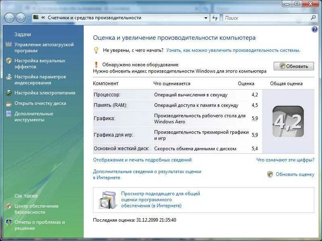322x241 pixels.
Task: Click the Общая оценка column header
Action: pyautogui.click(x=286, y=84)
